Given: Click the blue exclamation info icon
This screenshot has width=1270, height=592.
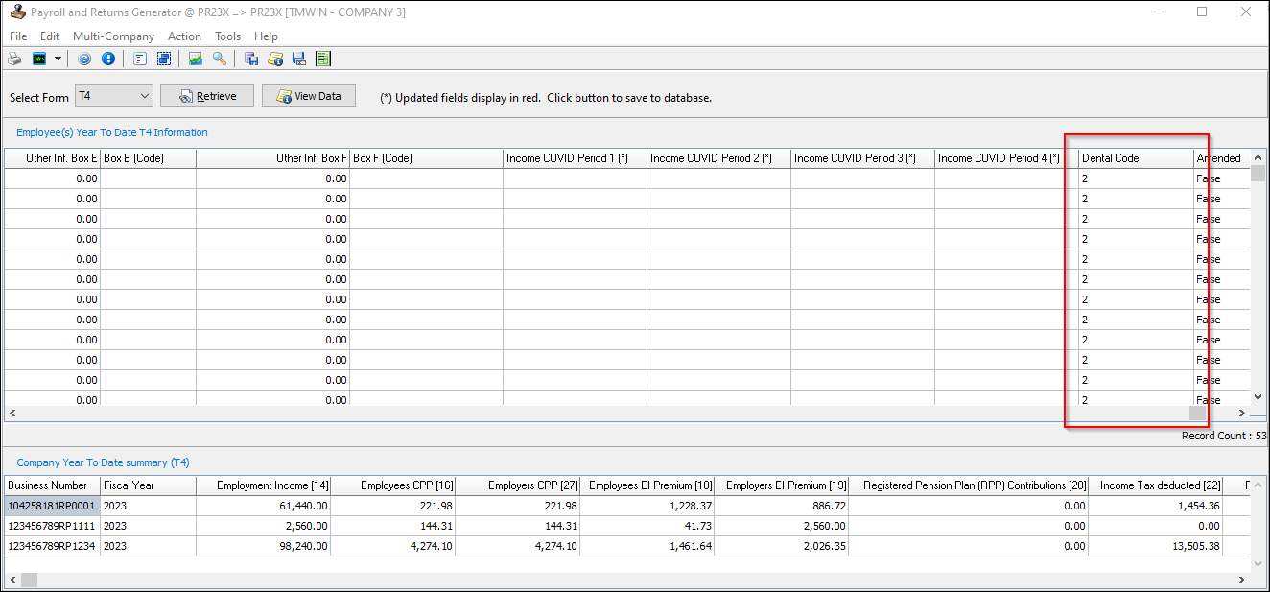Looking at the screenshot, I should click(108, 58).
